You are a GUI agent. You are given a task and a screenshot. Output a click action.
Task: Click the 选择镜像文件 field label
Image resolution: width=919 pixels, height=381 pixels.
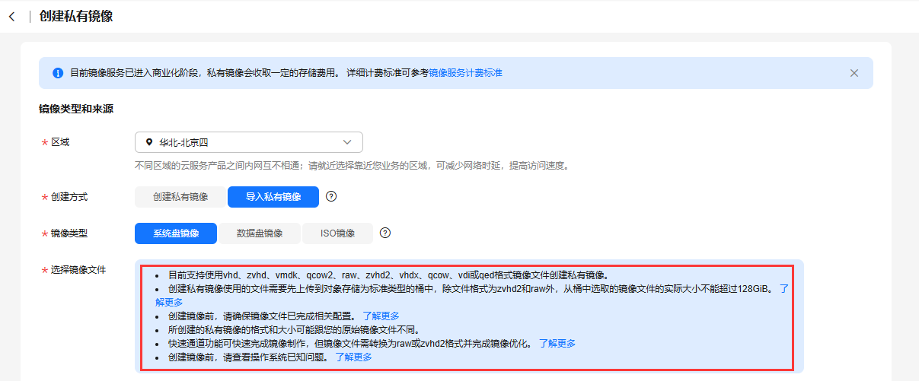pyautogui.click(x=78, y=270)
